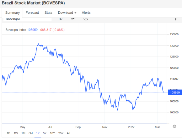Viewport: 182px width, 139px height.
Task: Select the 1M time range
Action: point(23,133)
